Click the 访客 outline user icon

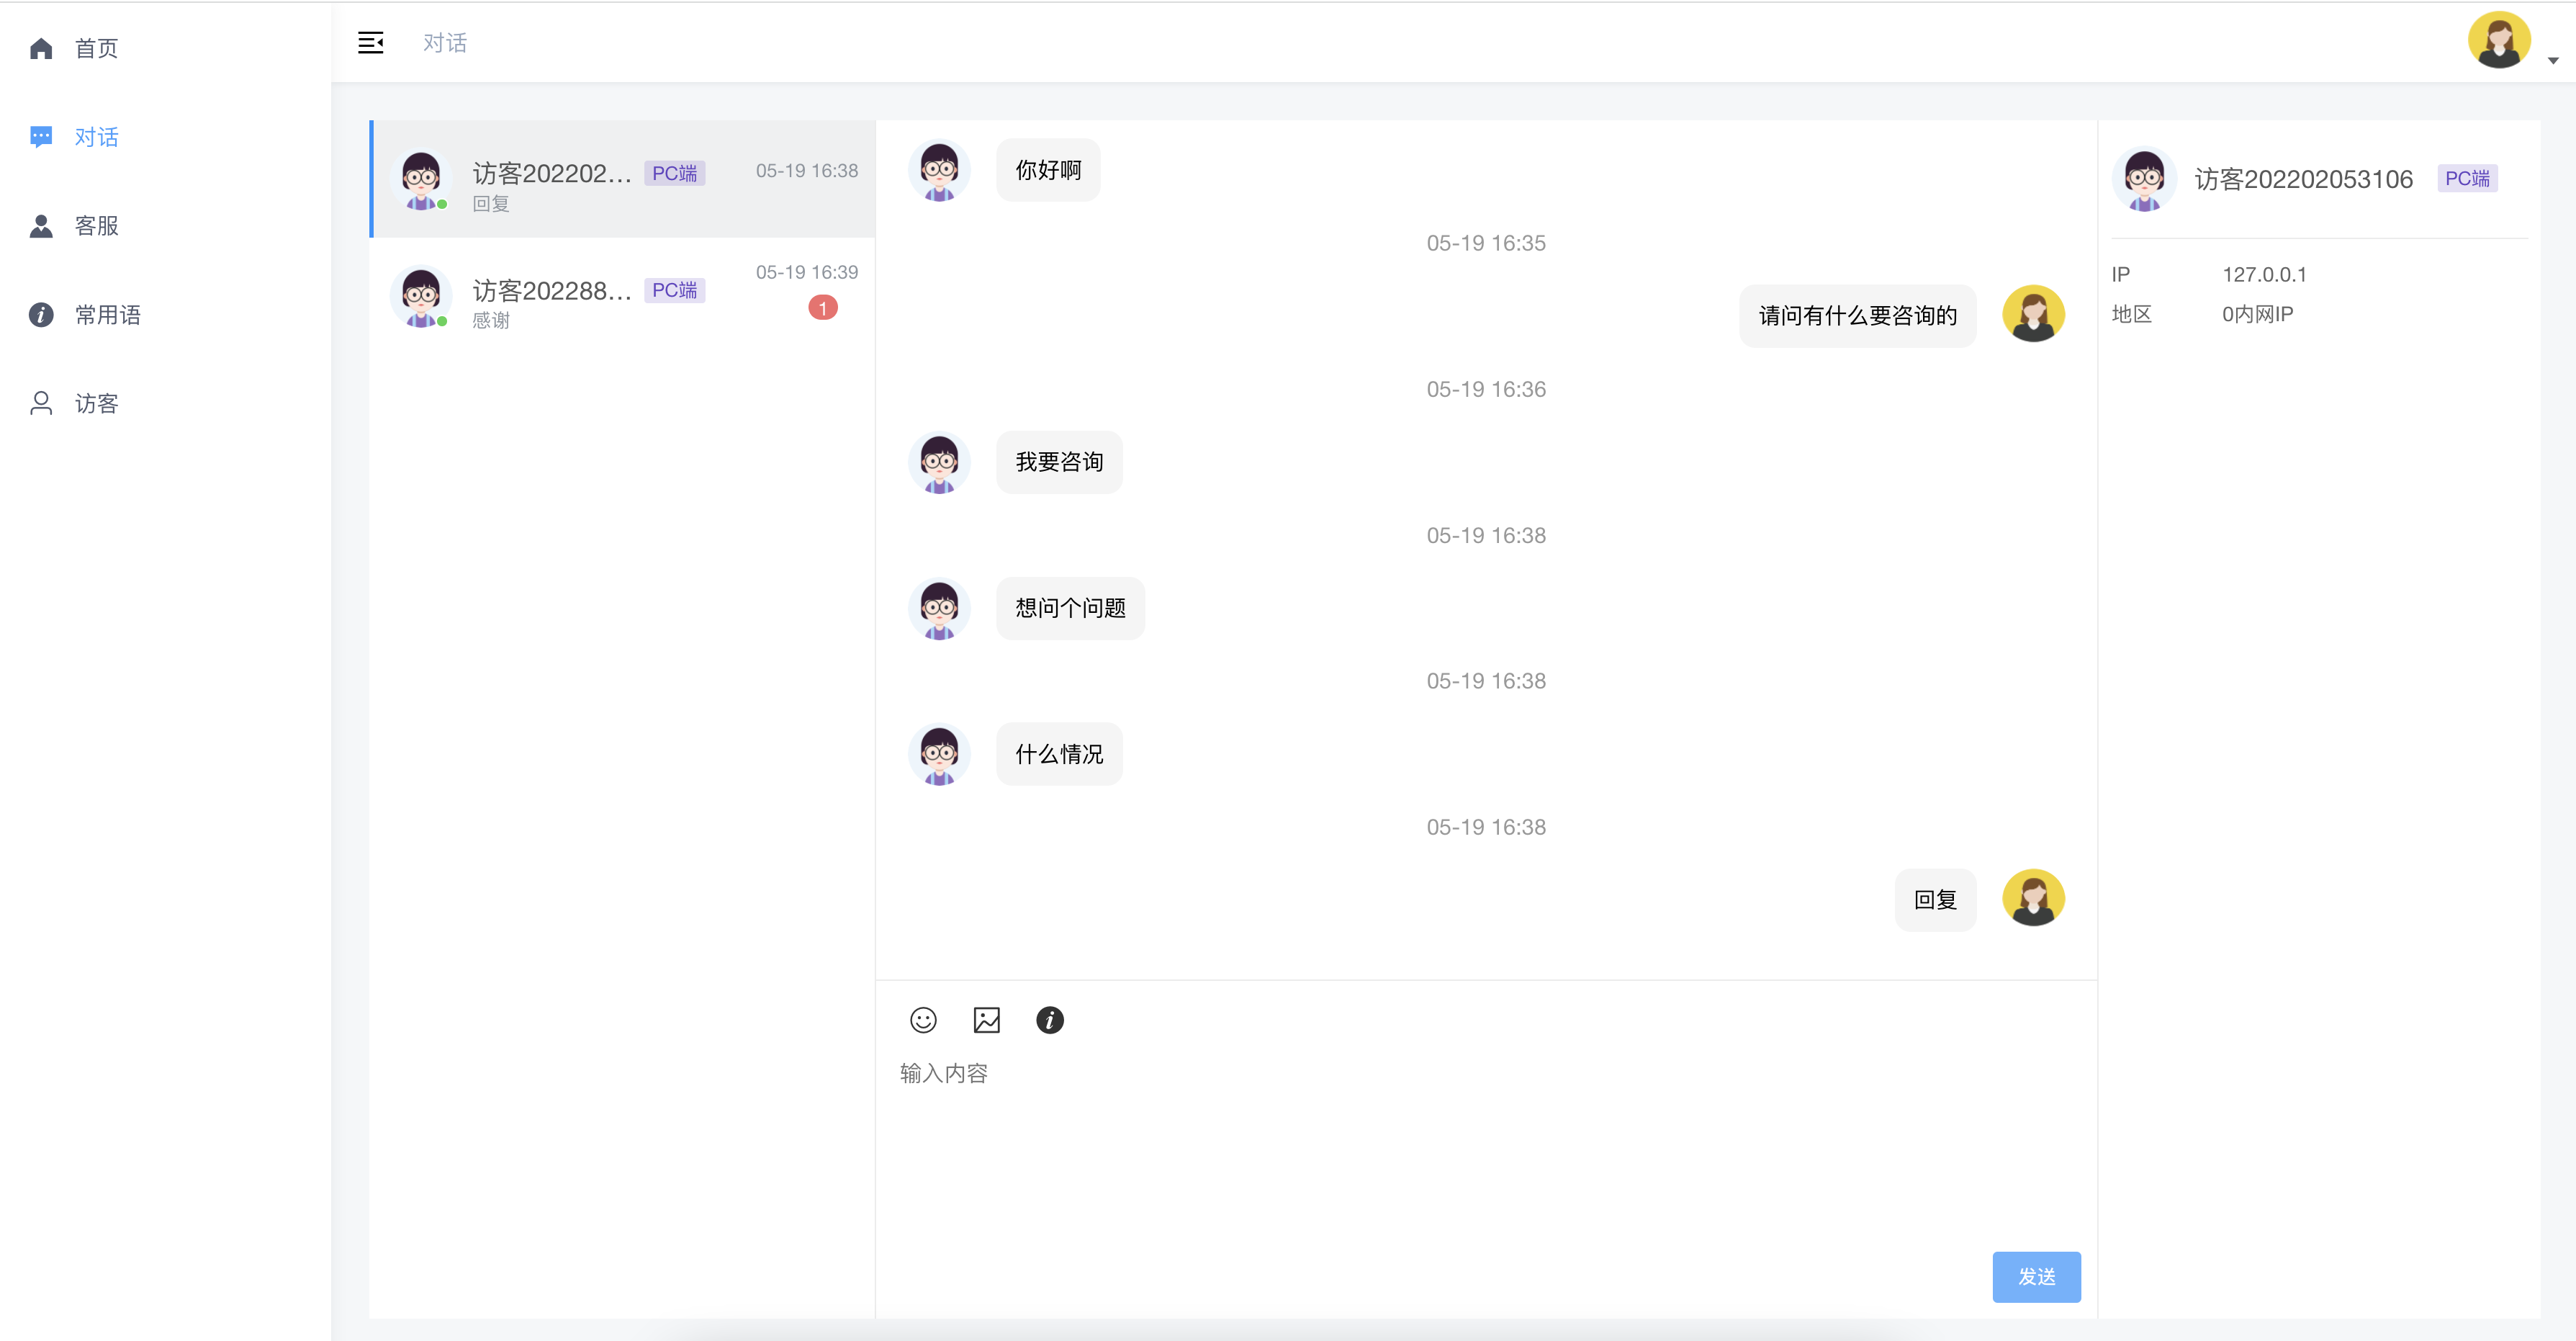click(41, 403)
